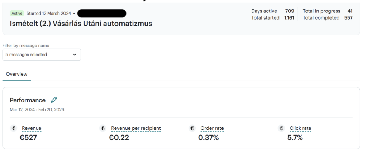
Task: Click the "Started 12 March 2024" text
Action: coord(49,14)
